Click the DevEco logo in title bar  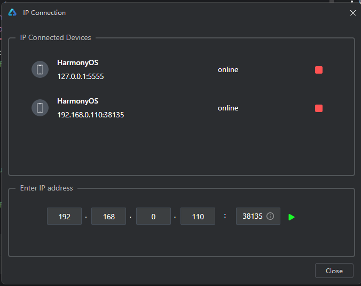tap(12, 12)
